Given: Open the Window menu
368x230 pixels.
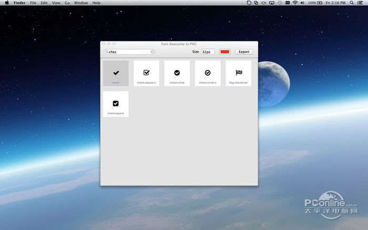Looking at the screenshot, I should tap(81, 3).
